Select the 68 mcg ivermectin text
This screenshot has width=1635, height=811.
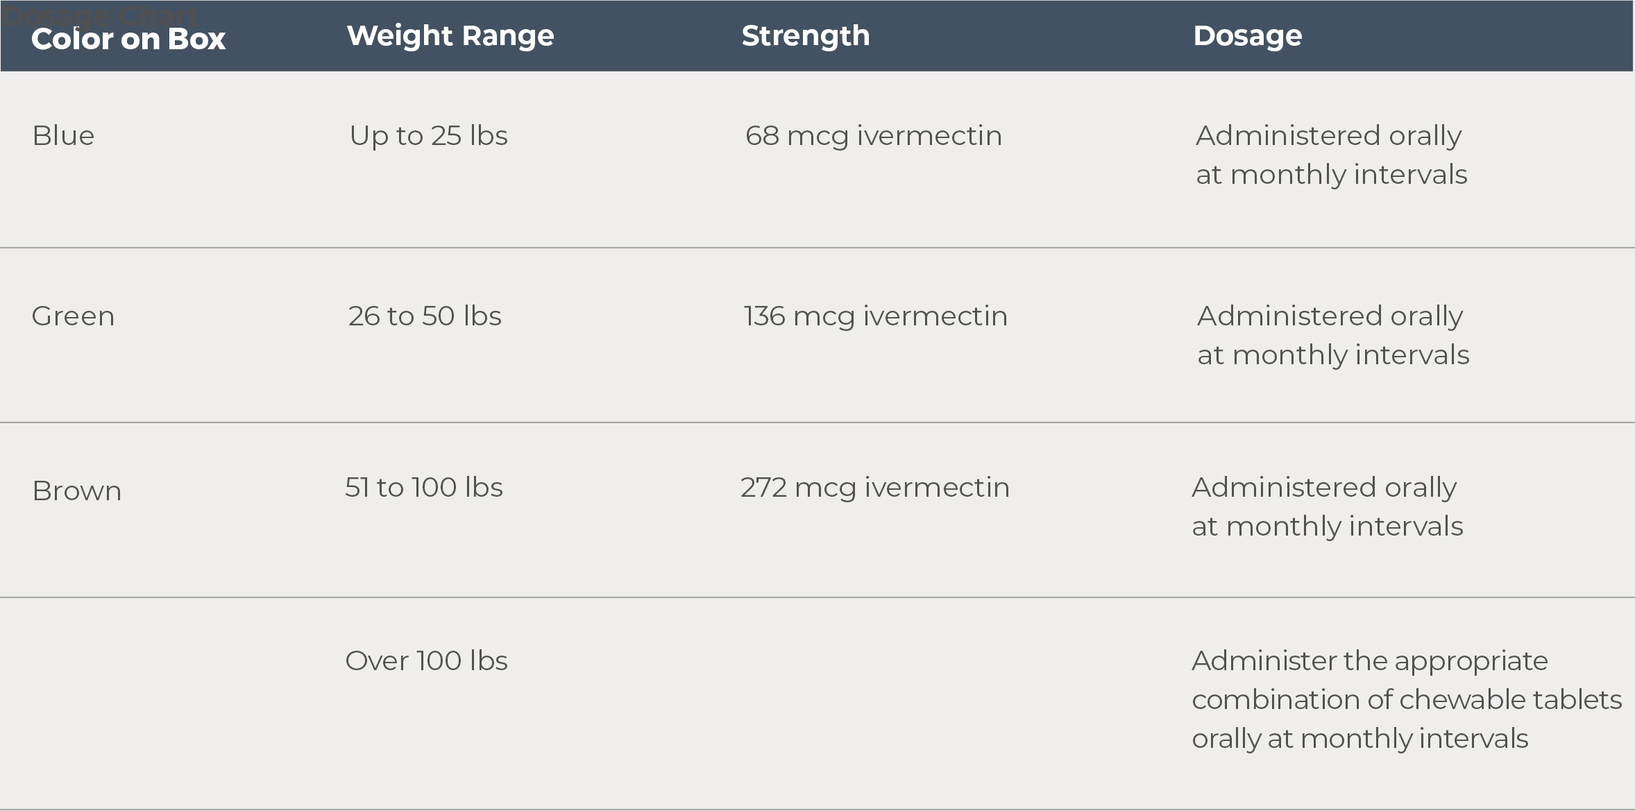[x=874, y=136]
